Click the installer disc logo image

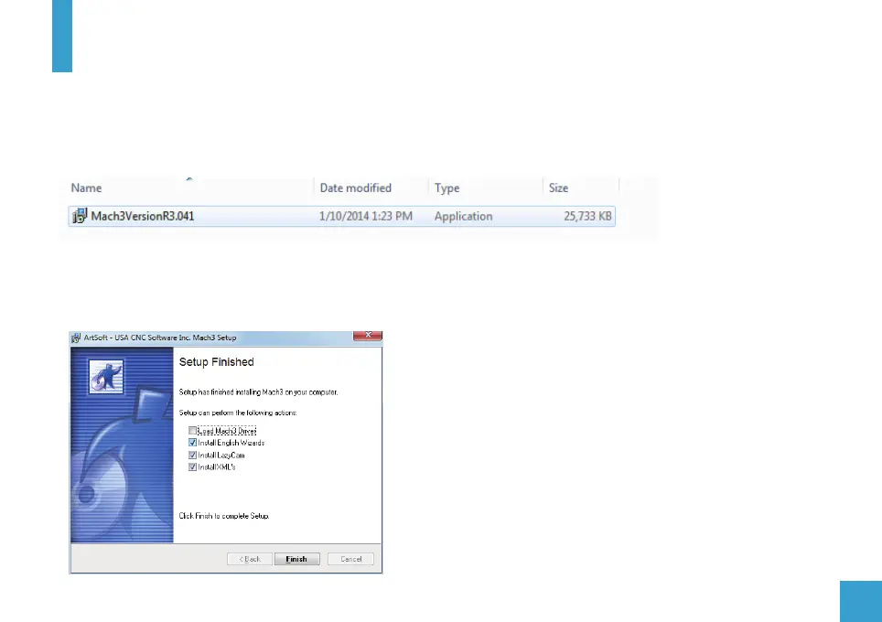[x=106, y=376]
